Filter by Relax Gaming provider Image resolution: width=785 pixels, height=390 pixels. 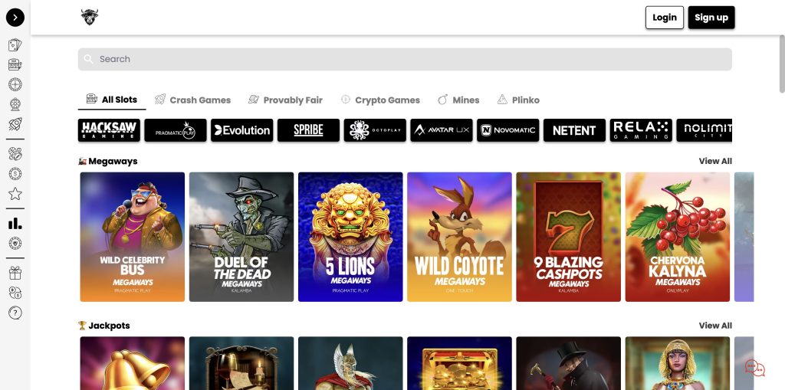click(641, 130)
